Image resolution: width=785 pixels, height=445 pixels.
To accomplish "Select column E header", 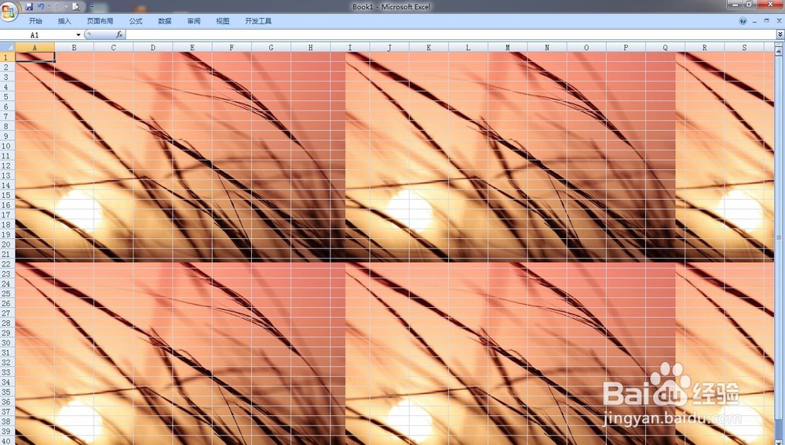I will coord(192,48).
